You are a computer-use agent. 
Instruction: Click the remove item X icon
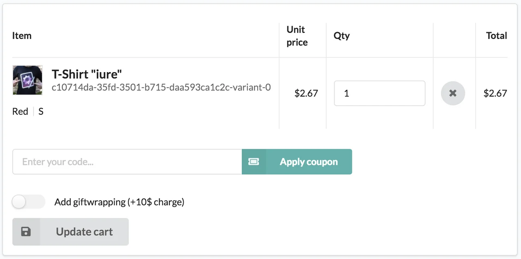click(453, 93)
